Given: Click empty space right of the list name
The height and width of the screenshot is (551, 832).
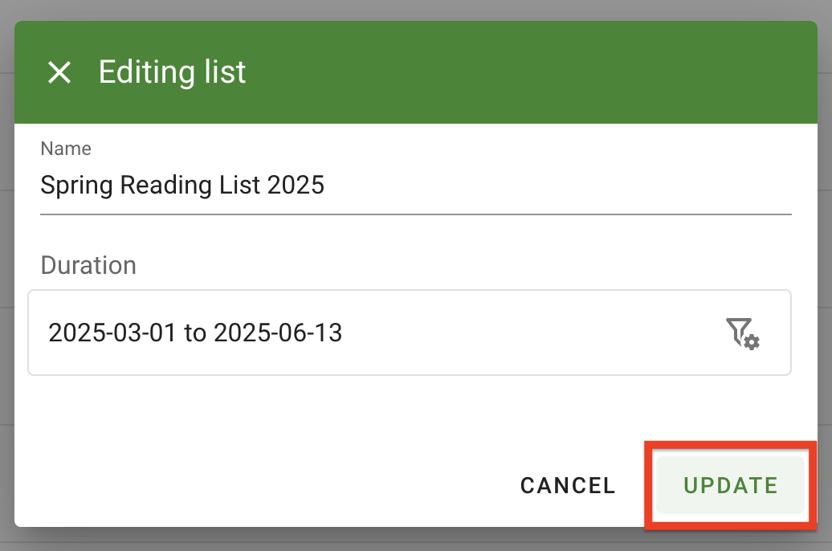Looking at the screenshot, I should click(562, 186).
